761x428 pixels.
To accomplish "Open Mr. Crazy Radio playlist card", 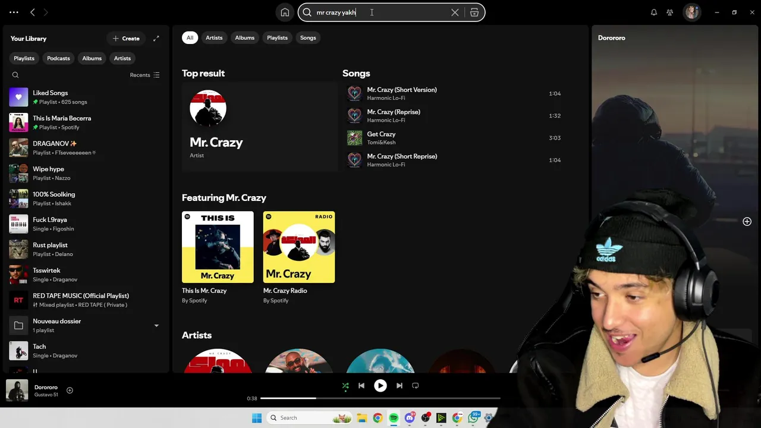I will [299, 257].
